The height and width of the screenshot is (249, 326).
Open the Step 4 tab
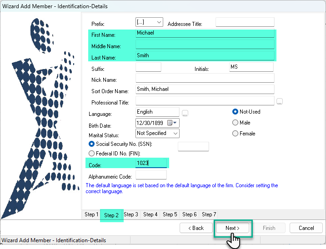click(150, 214)
